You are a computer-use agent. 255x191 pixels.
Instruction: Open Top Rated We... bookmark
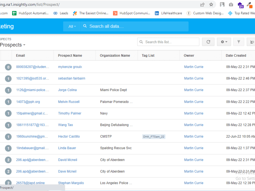pyautogui.click(x=241, y=13)
